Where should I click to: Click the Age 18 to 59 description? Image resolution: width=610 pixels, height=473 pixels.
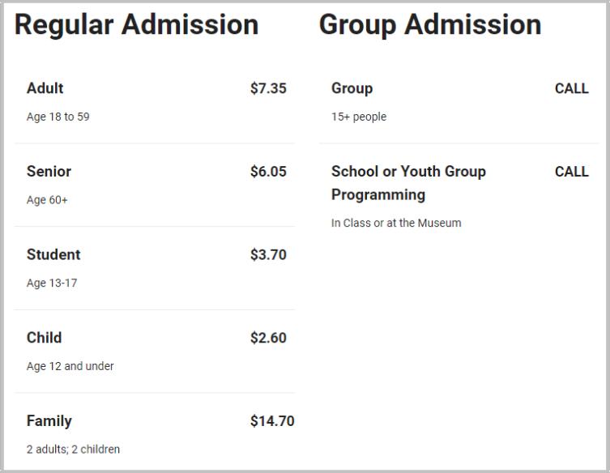(58, 117)
